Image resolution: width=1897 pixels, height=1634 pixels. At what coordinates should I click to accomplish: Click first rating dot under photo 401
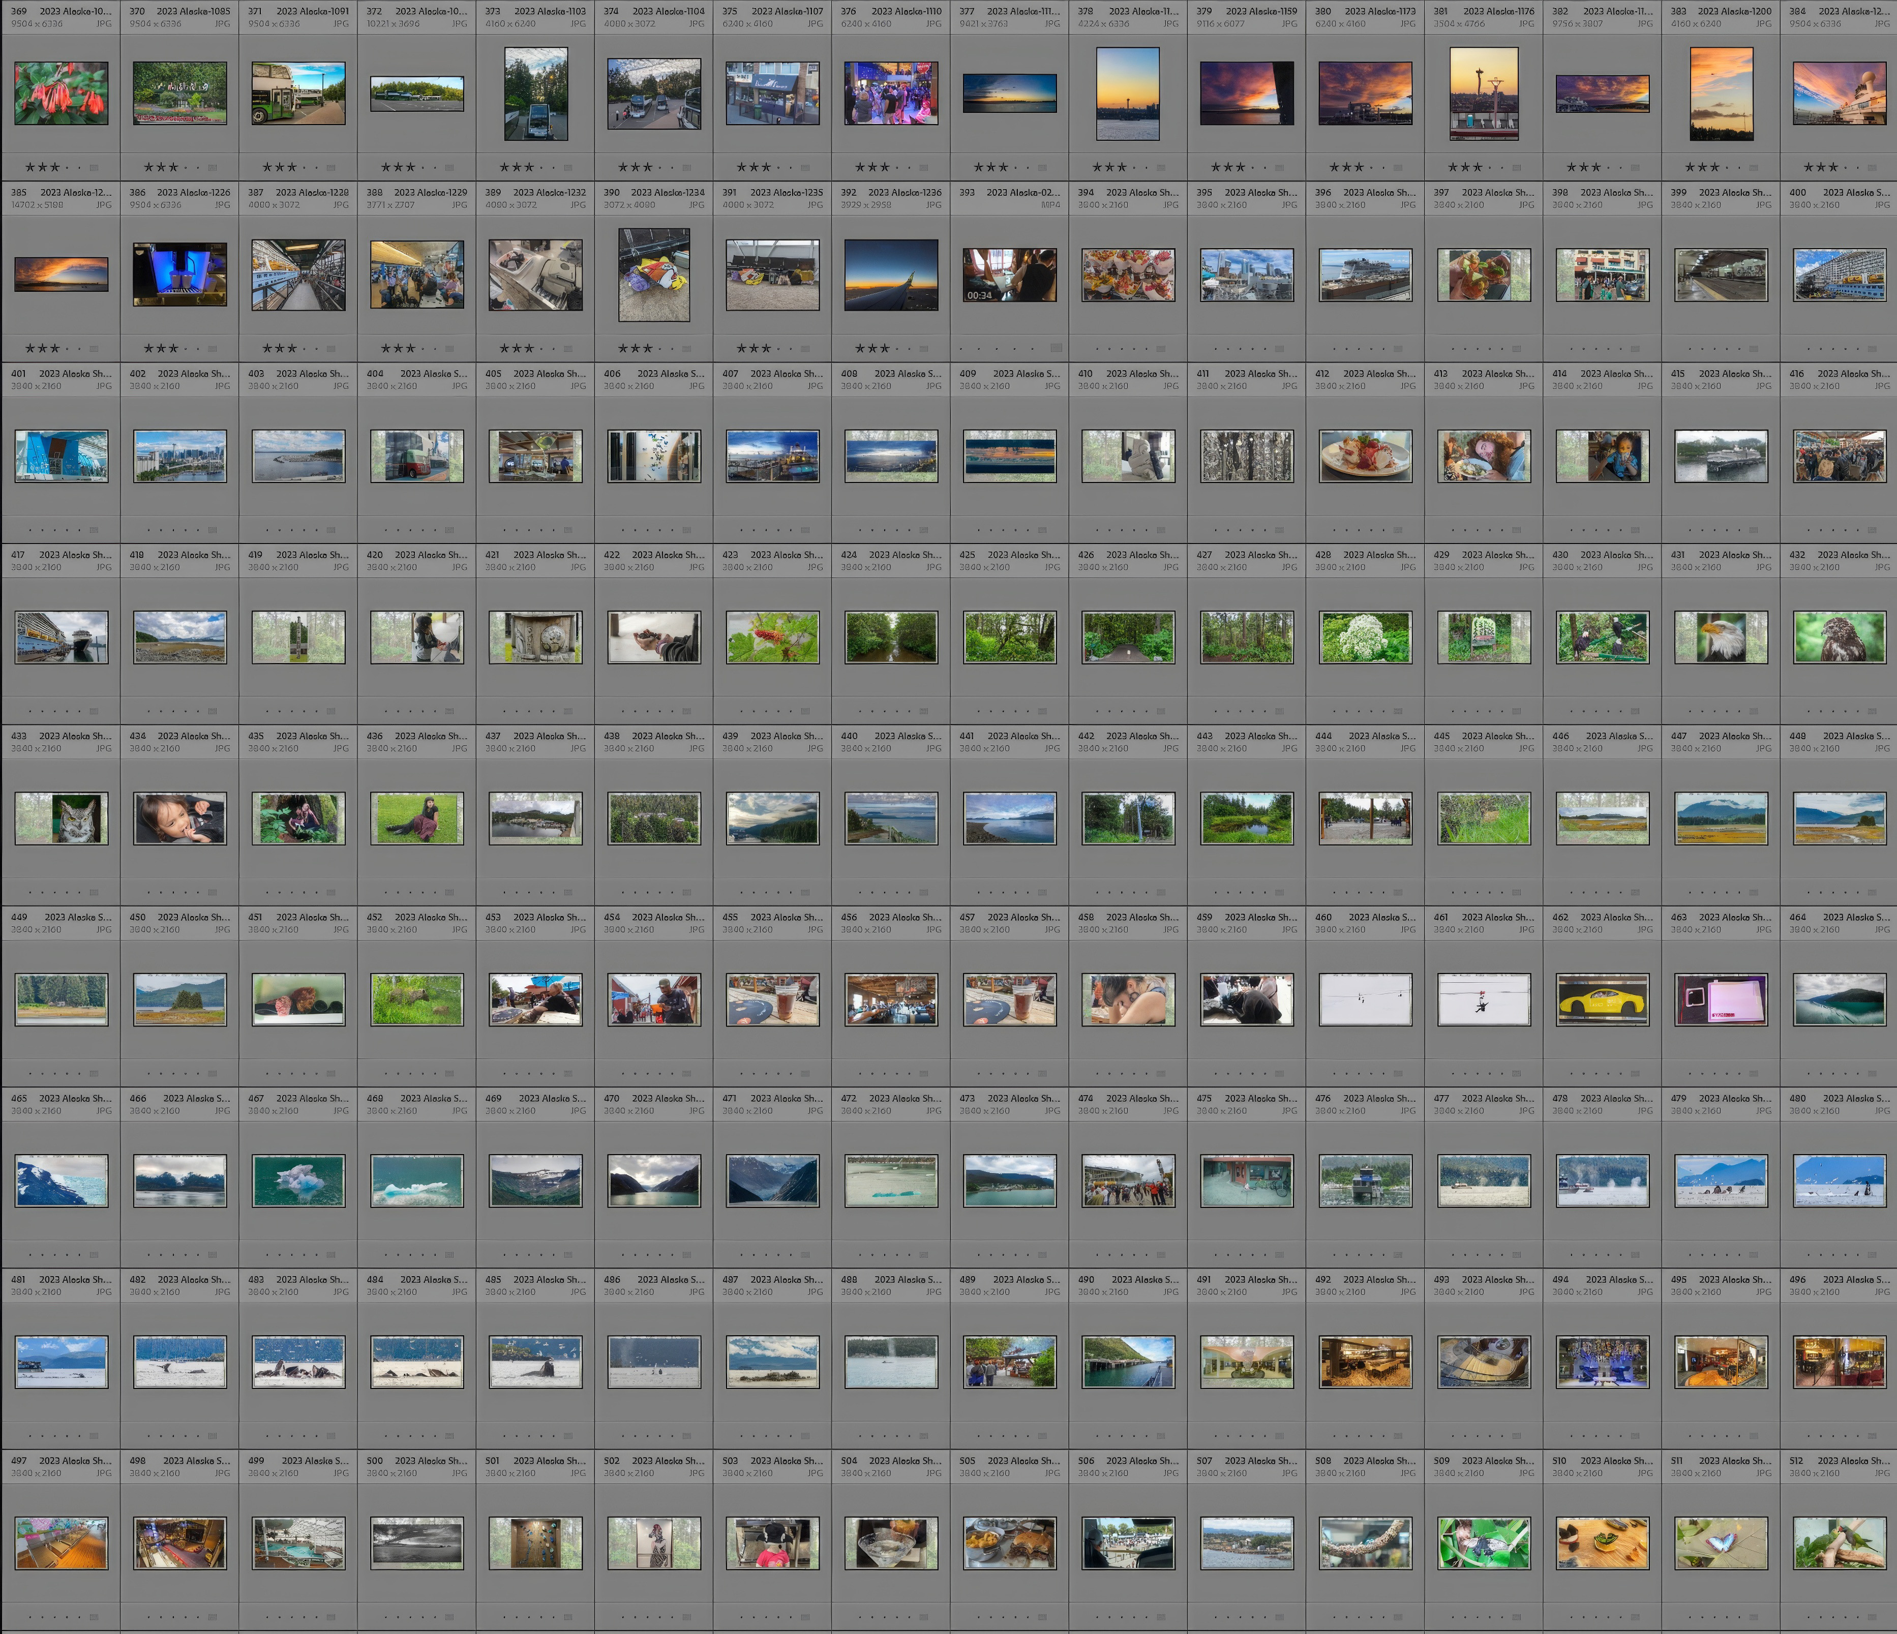click(30, 530)
